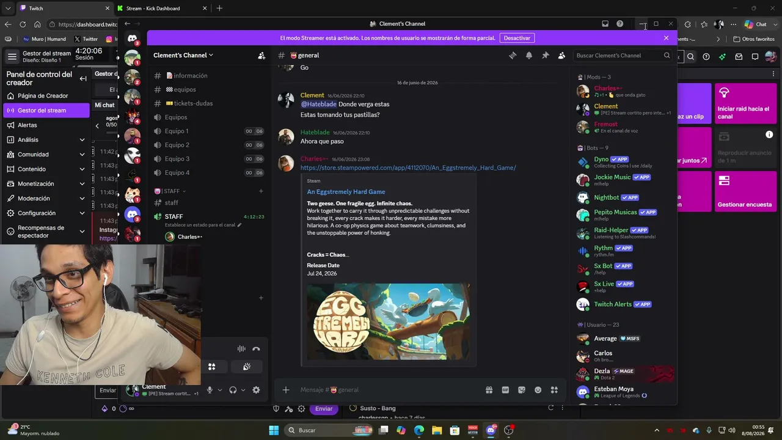
Task: Open the soundboard button in voice panel
Action: (247, 367)
